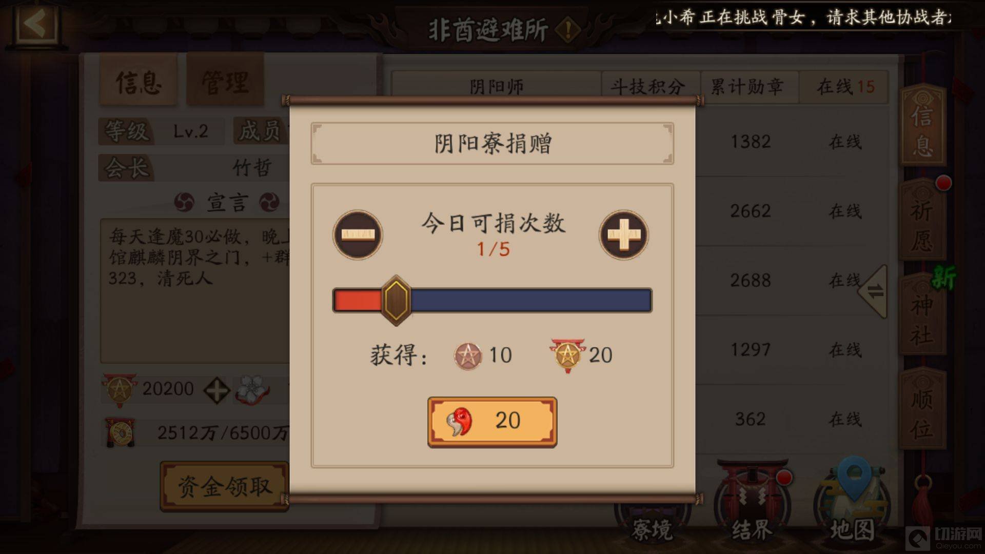985x554 pixels.
Task: Increase donation count with plus button
Action: pos(624,235)
